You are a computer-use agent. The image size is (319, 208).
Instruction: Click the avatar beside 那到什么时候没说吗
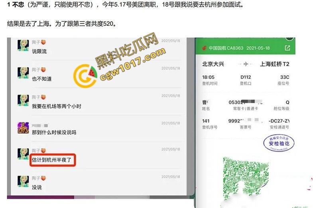[x=23, y=128]
